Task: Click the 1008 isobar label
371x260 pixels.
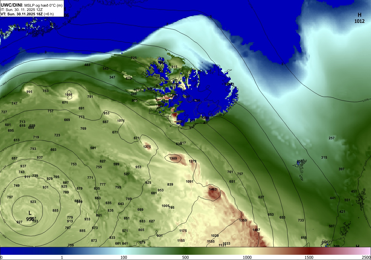Action: click(365, 101)
